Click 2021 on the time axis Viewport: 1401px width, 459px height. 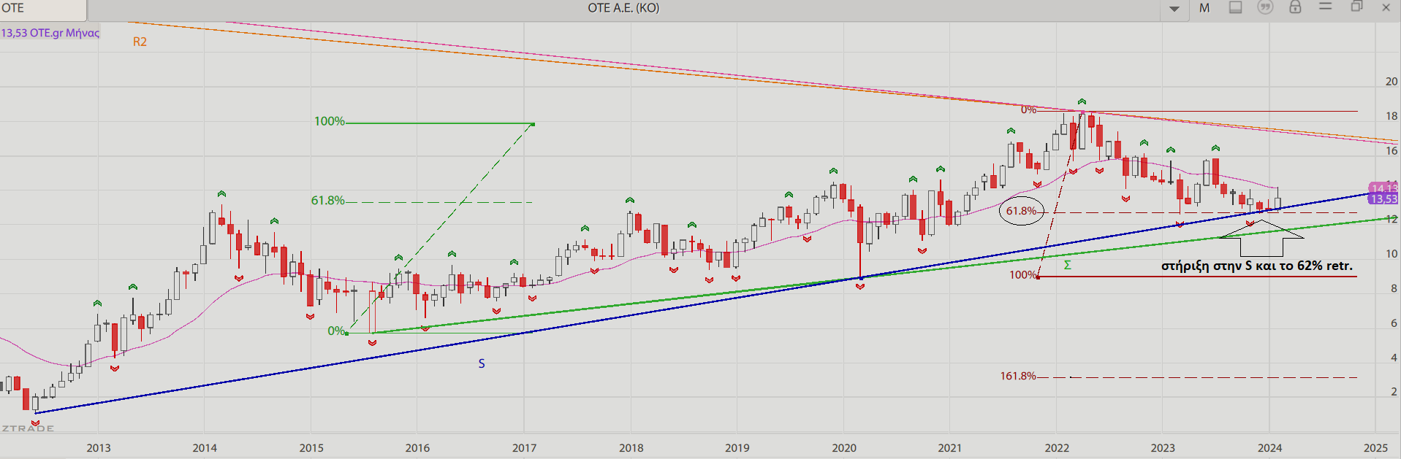(950, 447)
